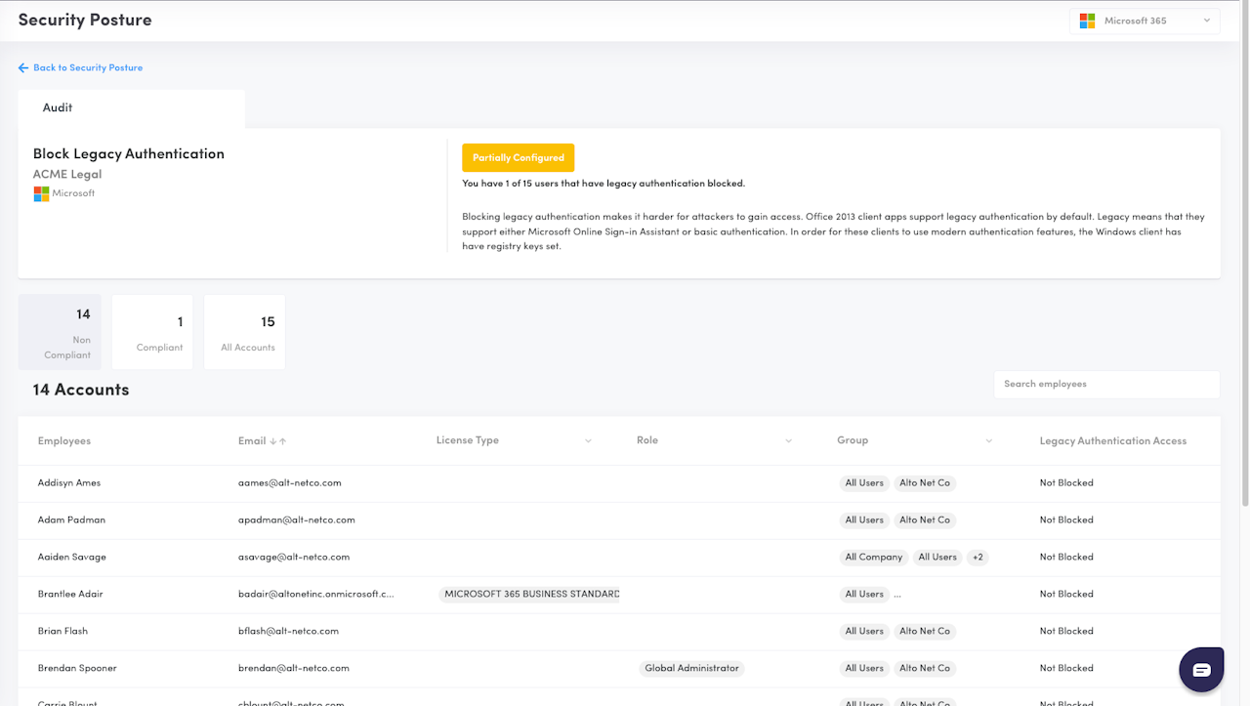Expand the Group column filter chevron
Screen dimensions: 1250x706
coord(988,441)
